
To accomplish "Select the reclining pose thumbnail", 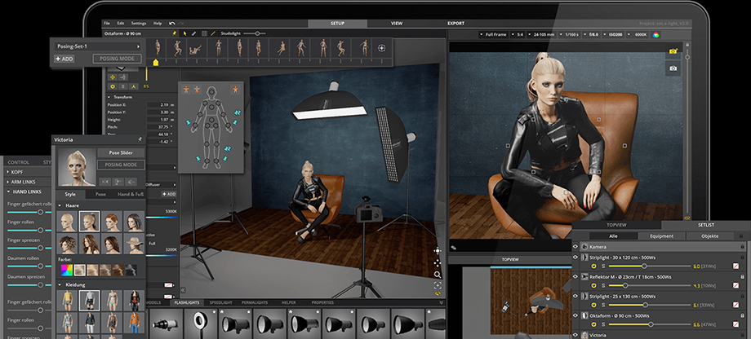I will point(194,49).
